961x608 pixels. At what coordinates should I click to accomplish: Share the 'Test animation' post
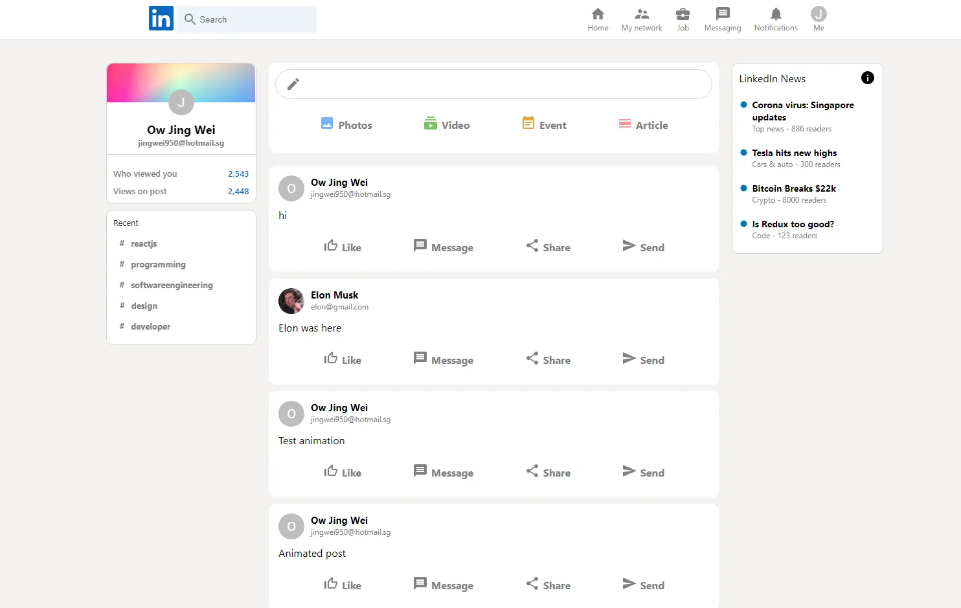point(548,472)
